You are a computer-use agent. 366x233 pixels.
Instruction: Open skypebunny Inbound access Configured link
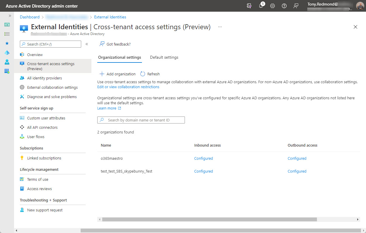pos(204,171)
